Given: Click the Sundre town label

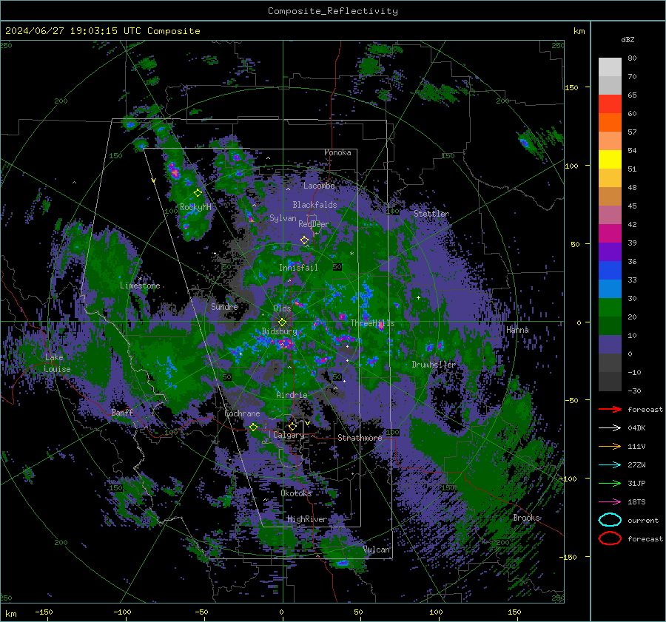Looking at the screenshot, I should coord(224,307).
